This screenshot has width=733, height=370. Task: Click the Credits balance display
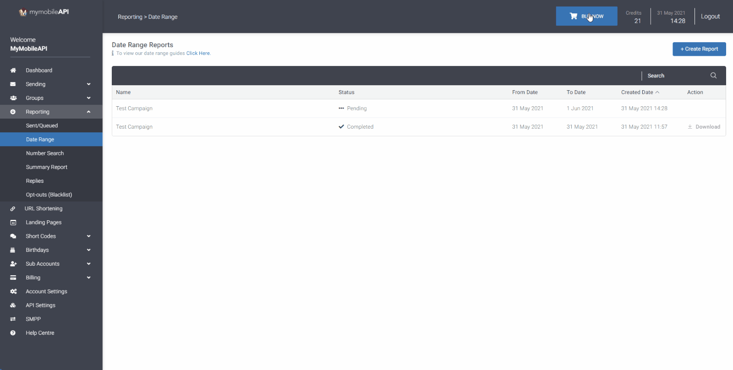coord(634,16)
